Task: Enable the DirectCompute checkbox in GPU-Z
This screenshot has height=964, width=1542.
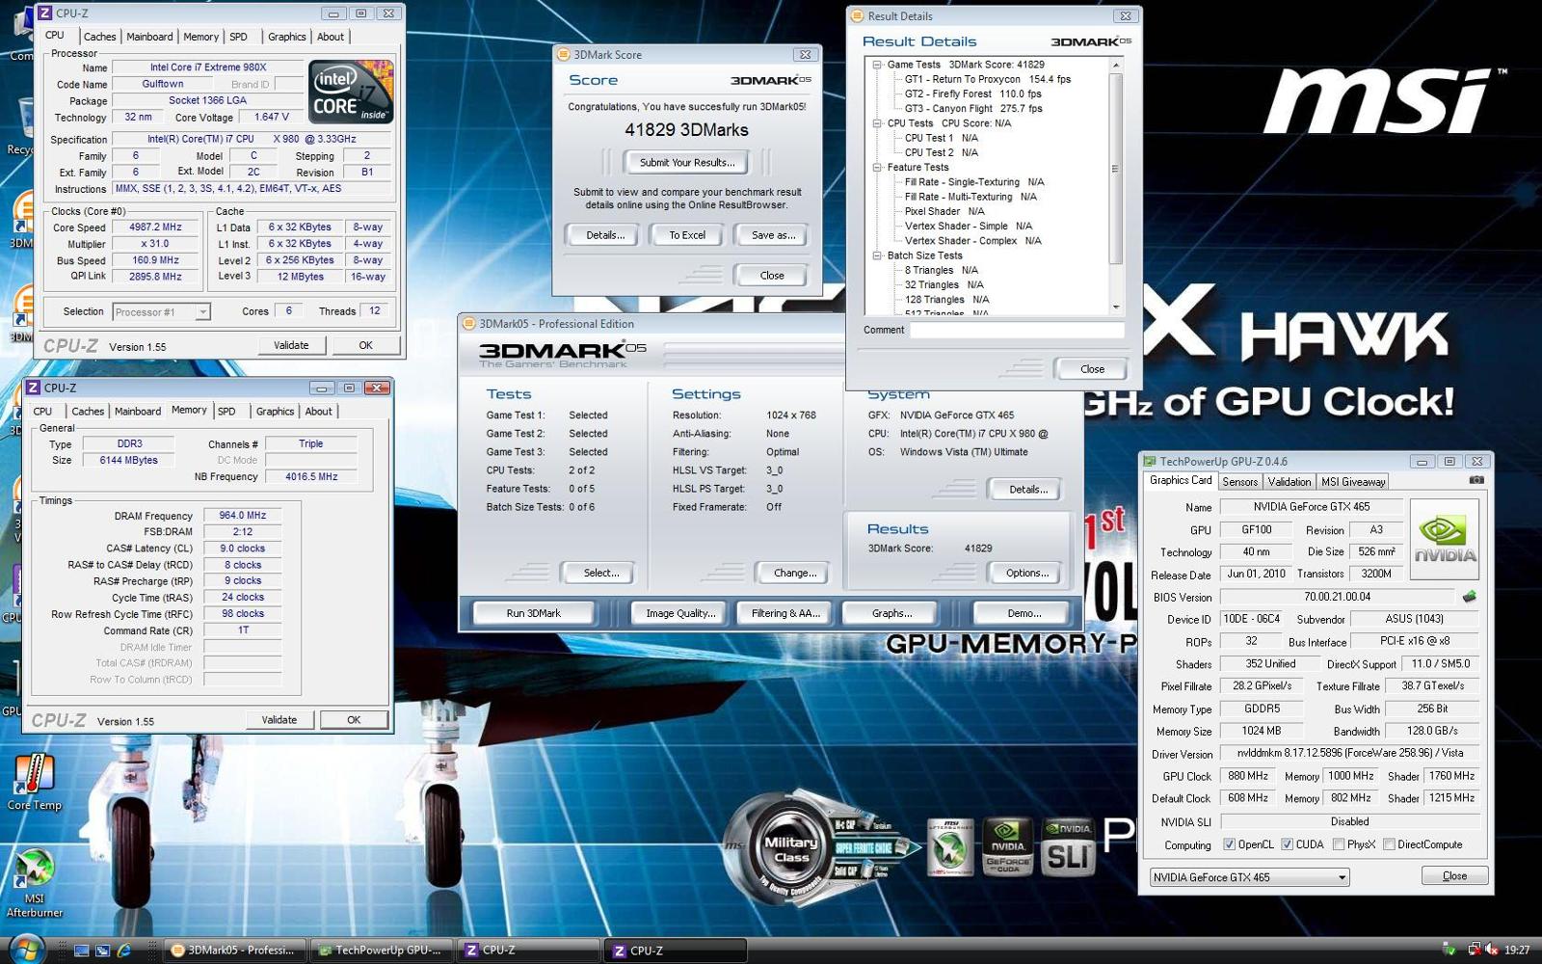Action: pyautogui.click(x=1389, y=844)
